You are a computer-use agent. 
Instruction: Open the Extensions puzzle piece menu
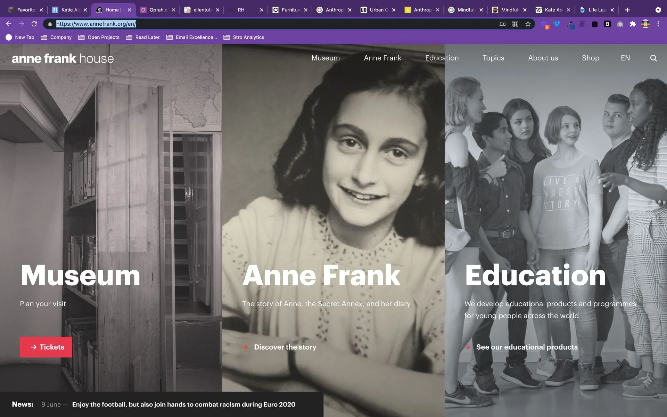pos(633,24)
